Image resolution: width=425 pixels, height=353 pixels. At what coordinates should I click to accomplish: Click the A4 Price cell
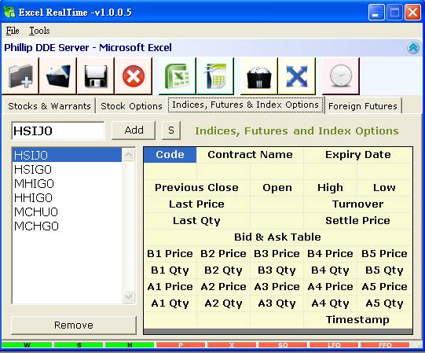pyautogui.click(x=330, y=287)
